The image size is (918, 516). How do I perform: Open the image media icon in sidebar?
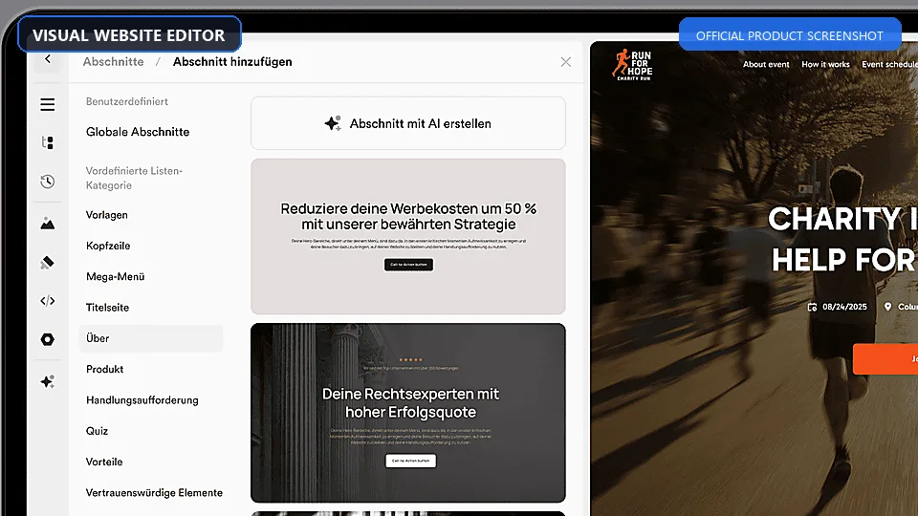pos(48,223)
